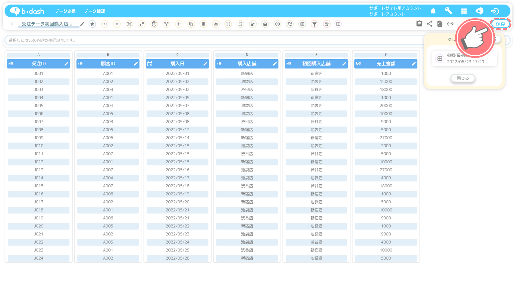
Task: Select sales amount 15000
Action: tap(386, 82)
